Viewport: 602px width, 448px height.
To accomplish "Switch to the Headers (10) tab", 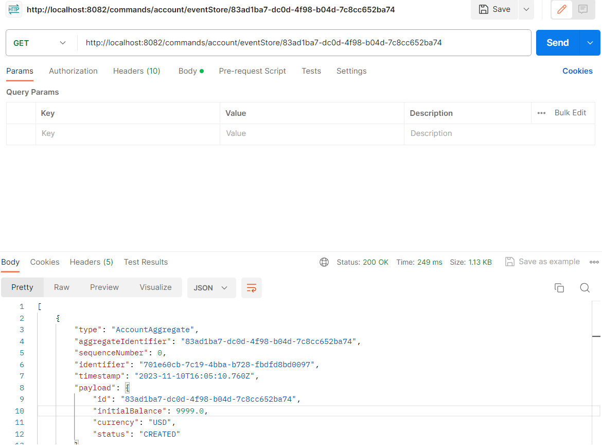I will click(x=136, y=71).
